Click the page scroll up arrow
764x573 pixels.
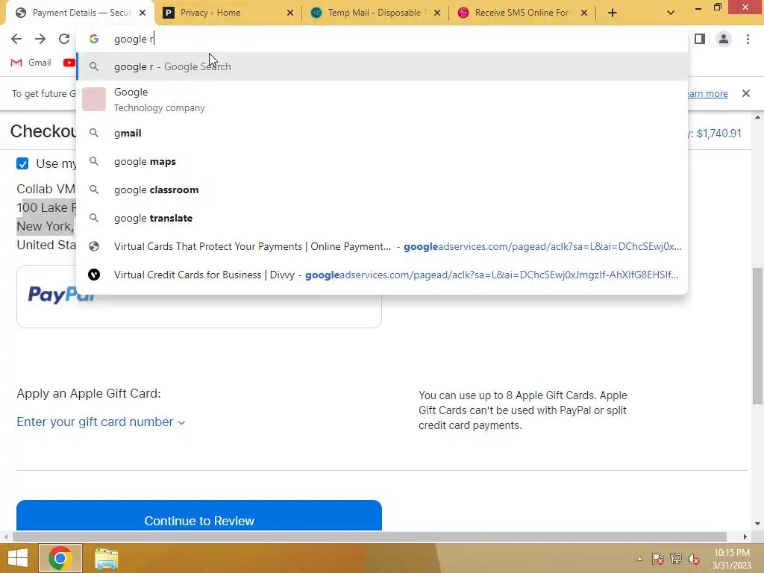757,117
